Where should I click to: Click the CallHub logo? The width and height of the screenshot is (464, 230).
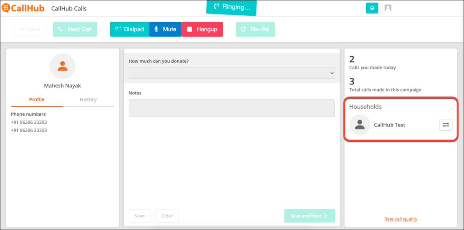coord(24,8)
